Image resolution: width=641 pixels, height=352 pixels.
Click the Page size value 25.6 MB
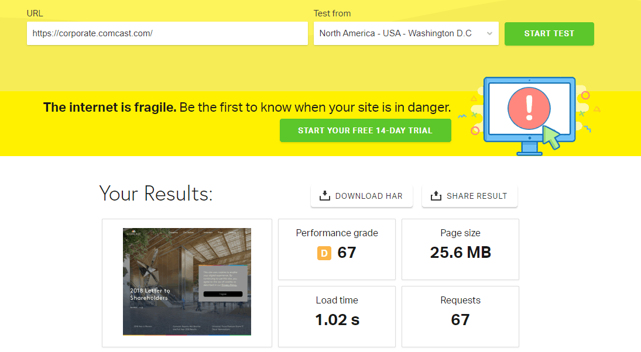460,253
